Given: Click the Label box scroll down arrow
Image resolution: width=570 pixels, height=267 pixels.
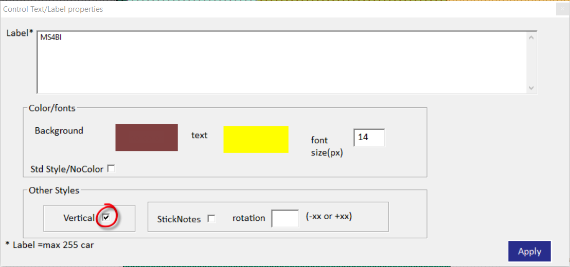Looking at the screenshot, I should pyautogui.click(x=531, y=88).
